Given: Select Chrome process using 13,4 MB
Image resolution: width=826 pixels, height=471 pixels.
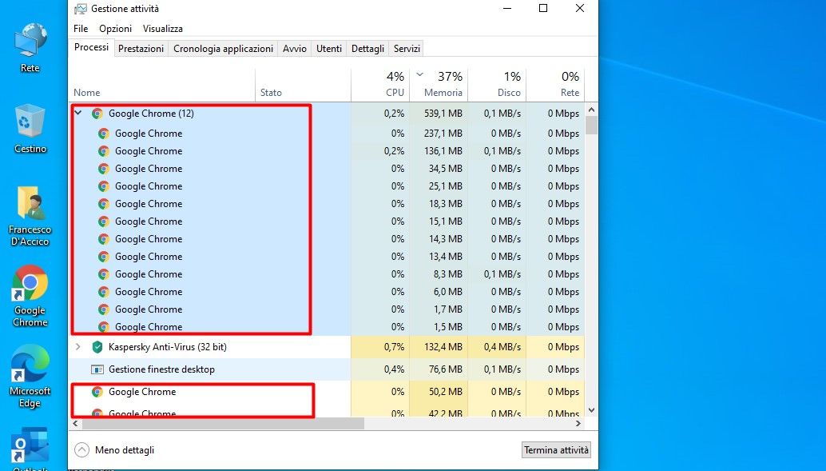Looking at the screenshot, I should tap(328, 257).
